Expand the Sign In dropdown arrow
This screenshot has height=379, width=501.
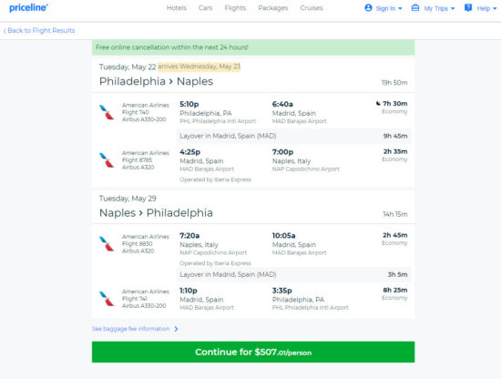(400, 8)
